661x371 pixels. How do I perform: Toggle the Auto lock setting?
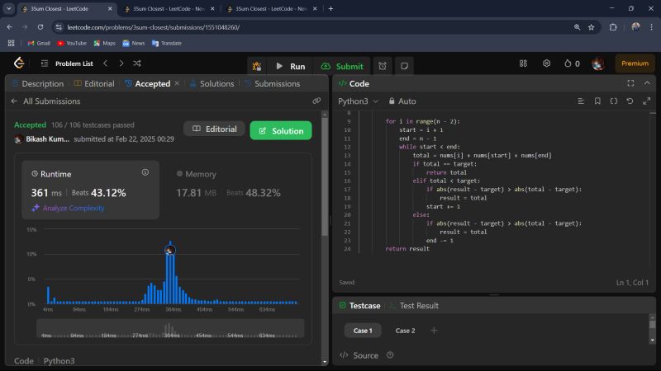click(x=402, y=101)
